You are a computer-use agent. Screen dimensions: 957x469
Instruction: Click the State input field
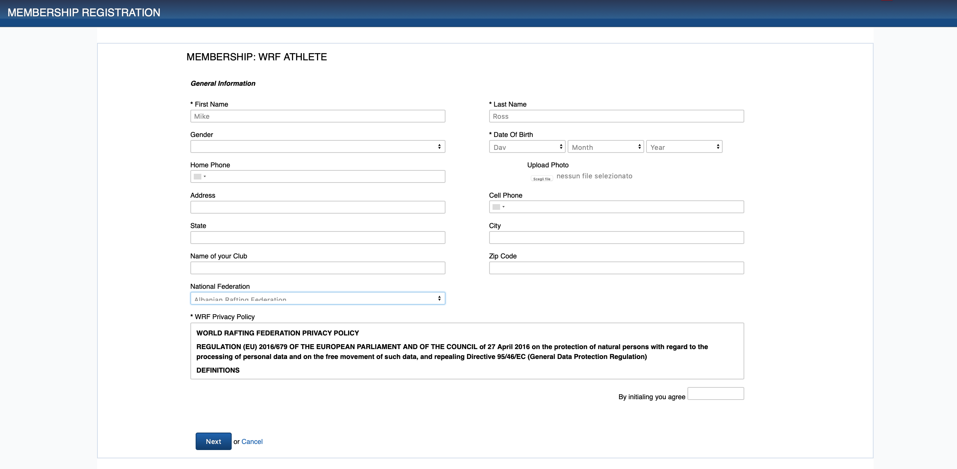pyautogui.click(x=318, y=238)
